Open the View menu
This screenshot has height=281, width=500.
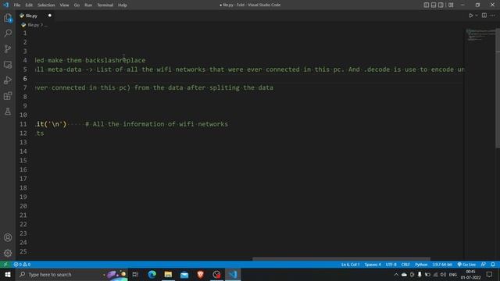coord(64,5)
